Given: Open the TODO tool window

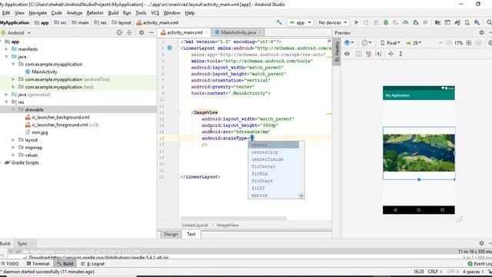Looking at the screenshot, I should point(10,264).
